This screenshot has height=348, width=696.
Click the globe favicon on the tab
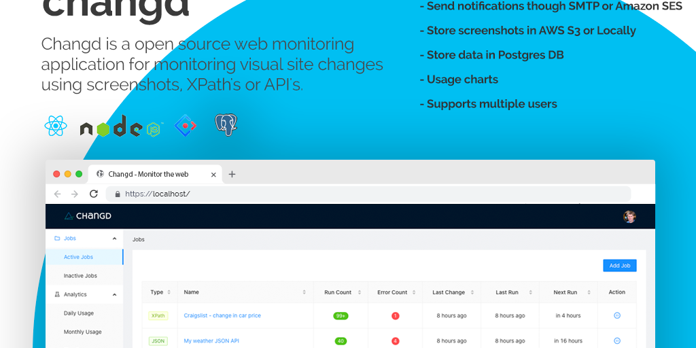(101, 174)
